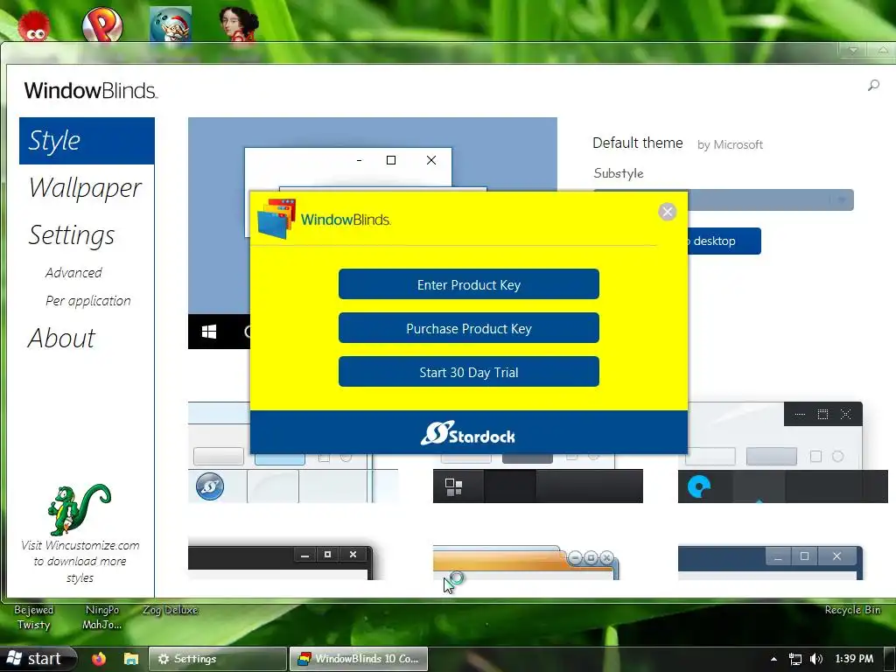This screenshot has height=672, width=896.
Task: Click the 'Default theme' title text
Action: tap(638, 143)
